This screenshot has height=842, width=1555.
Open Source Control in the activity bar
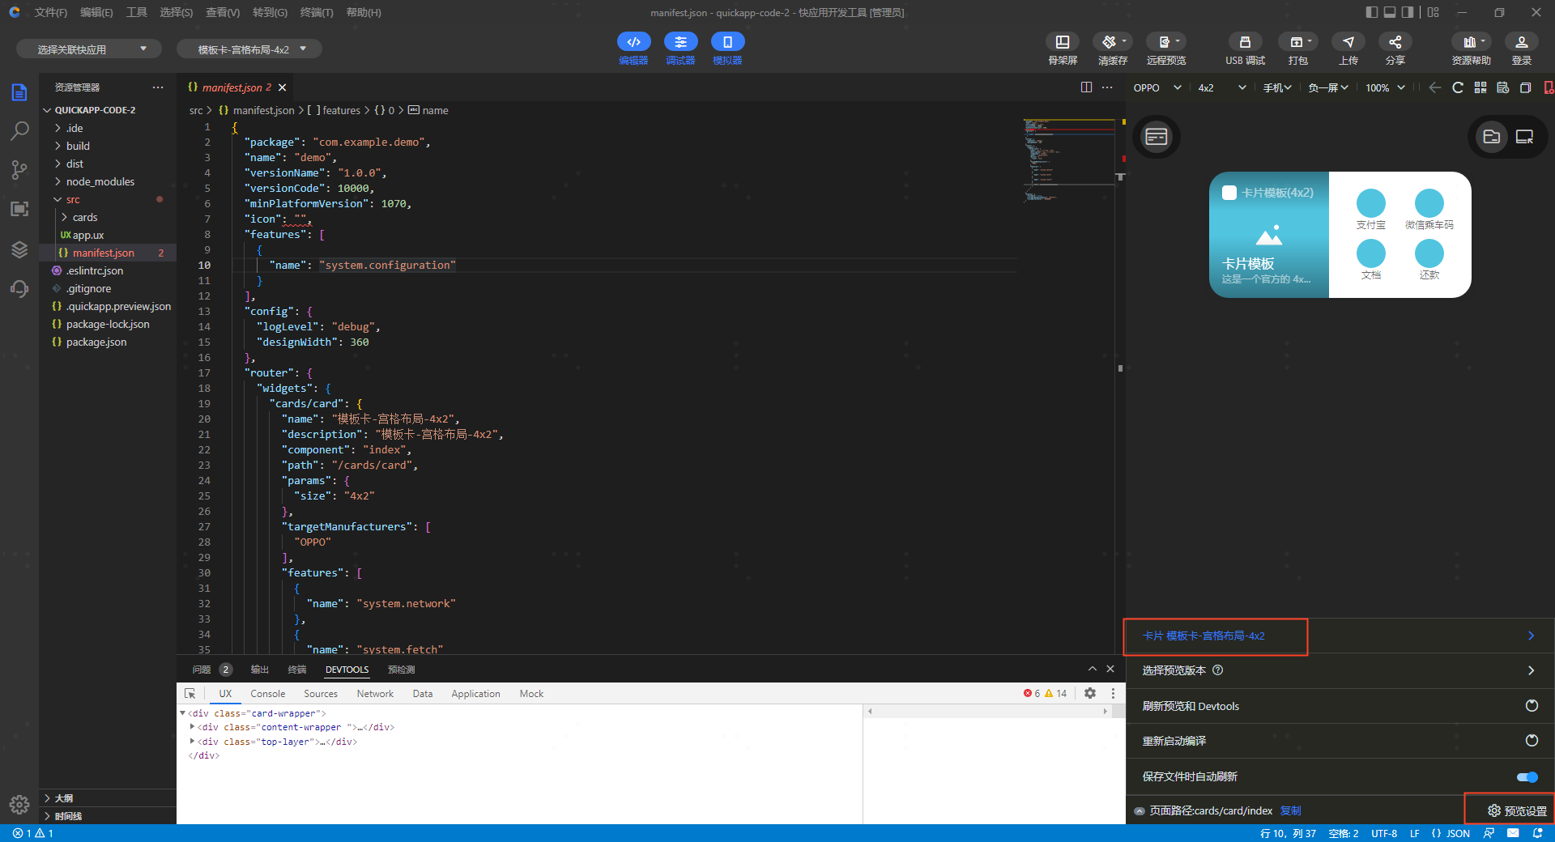pos(19,169)
